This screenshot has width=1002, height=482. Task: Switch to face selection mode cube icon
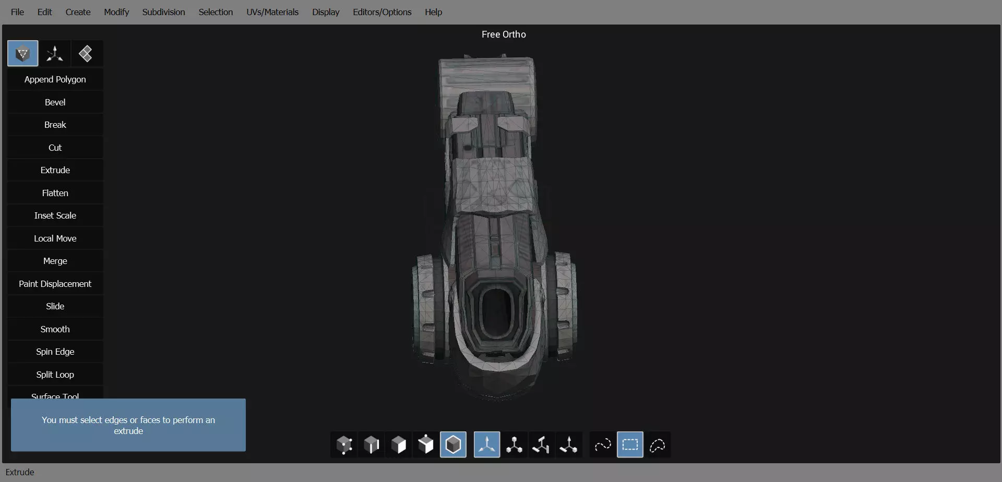[x=399, y=445]
